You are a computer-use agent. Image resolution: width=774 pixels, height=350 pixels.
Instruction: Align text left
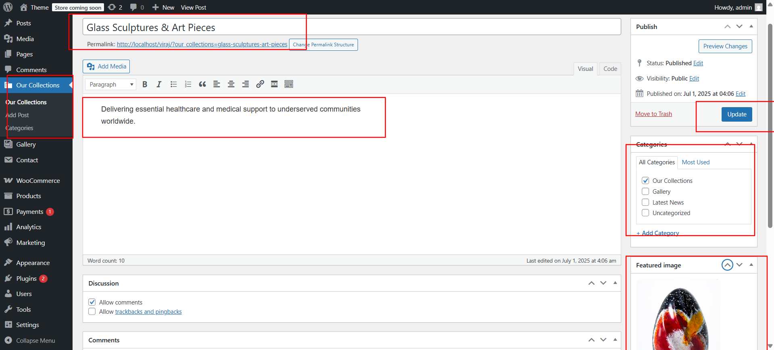click(x=217, y=84)
